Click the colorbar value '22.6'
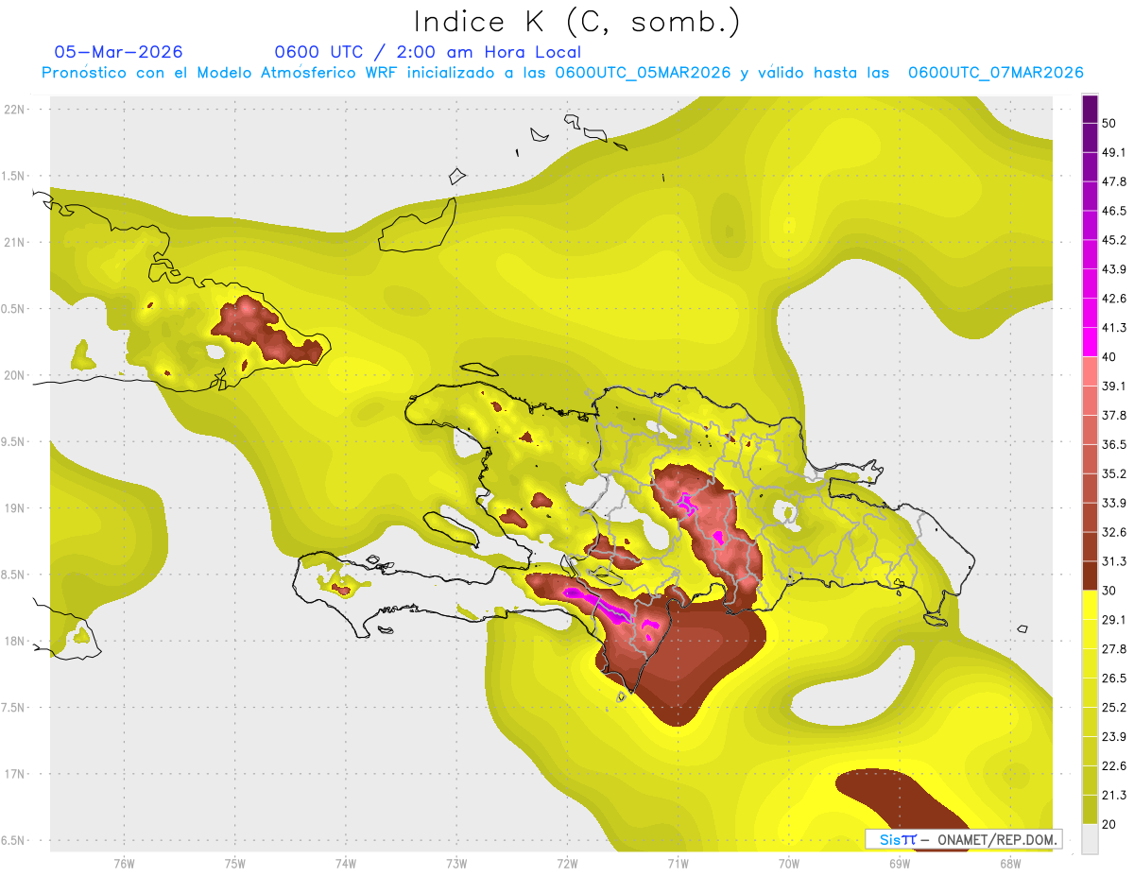 [1114, 766]
